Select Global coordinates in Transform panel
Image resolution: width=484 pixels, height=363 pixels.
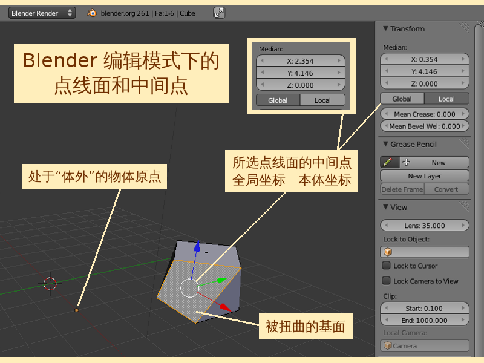pos(402,99)
